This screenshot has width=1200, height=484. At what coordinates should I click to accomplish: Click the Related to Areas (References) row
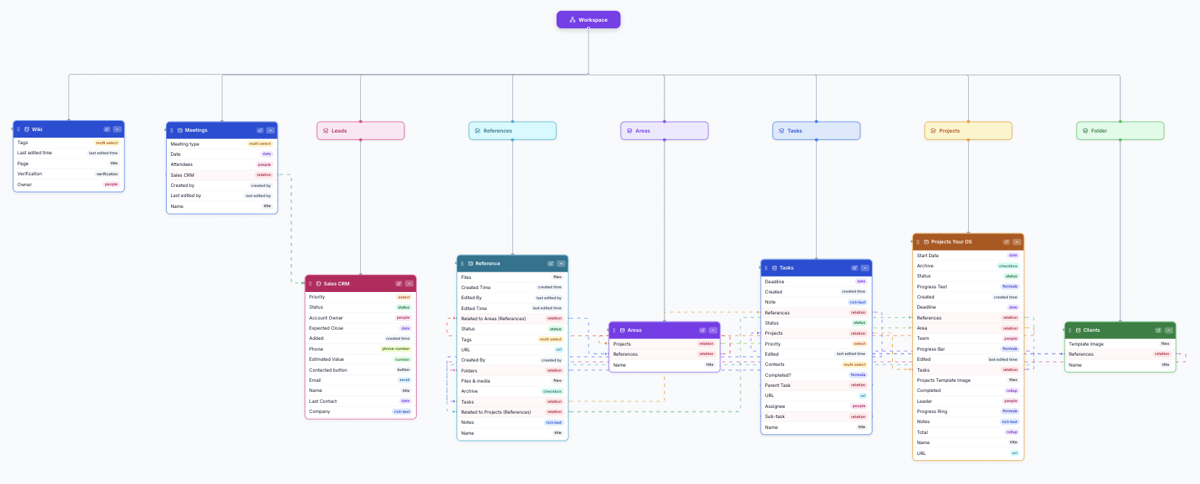tap(512, 319)
